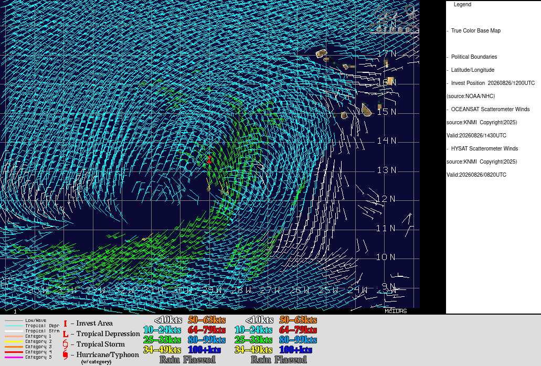Click '(w/ category)' note in legend
541x366 pixels.
pyautogui.click(x=96, y=362)
